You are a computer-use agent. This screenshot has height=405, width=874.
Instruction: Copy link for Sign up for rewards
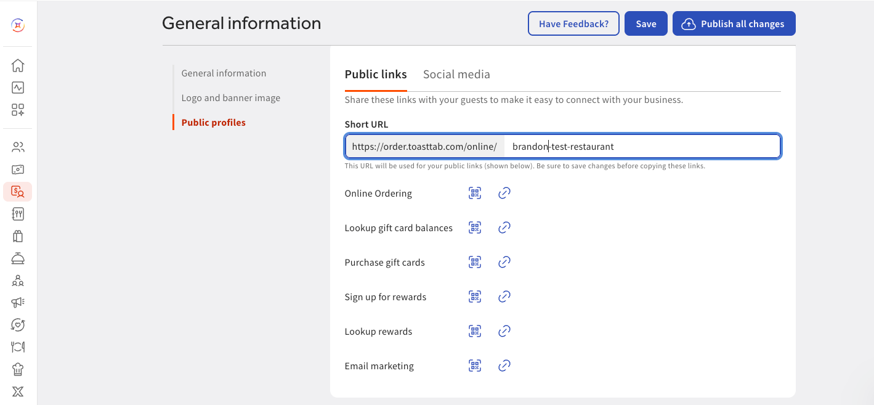pos(504,297)
